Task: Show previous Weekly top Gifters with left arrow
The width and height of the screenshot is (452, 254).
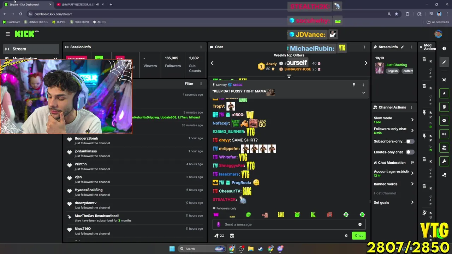Action: pyautogui.click(x=212, y=63)
